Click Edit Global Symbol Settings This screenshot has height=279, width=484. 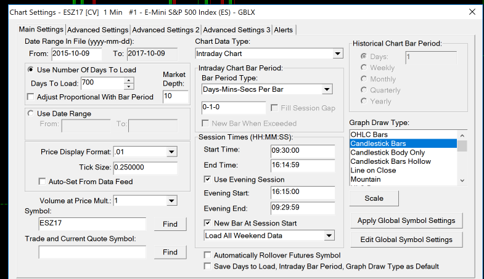[x=406, y=240]
